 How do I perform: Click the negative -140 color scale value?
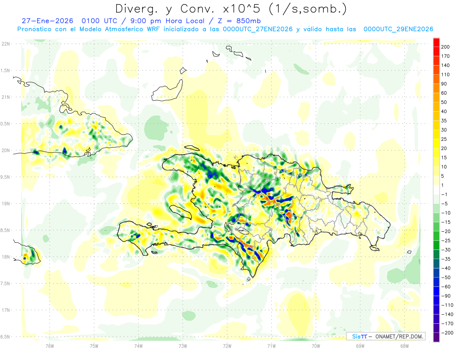[x=447, y=314]
